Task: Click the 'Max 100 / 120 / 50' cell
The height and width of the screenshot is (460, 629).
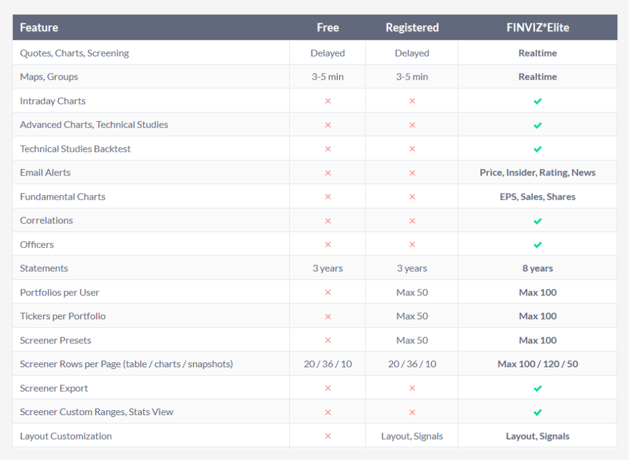Action: [x=537, y=364]
